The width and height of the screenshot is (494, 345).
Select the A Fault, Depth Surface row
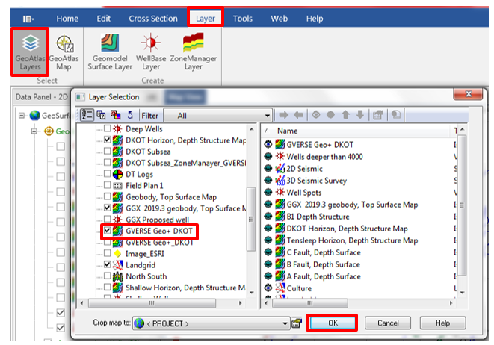click(324, 276)
